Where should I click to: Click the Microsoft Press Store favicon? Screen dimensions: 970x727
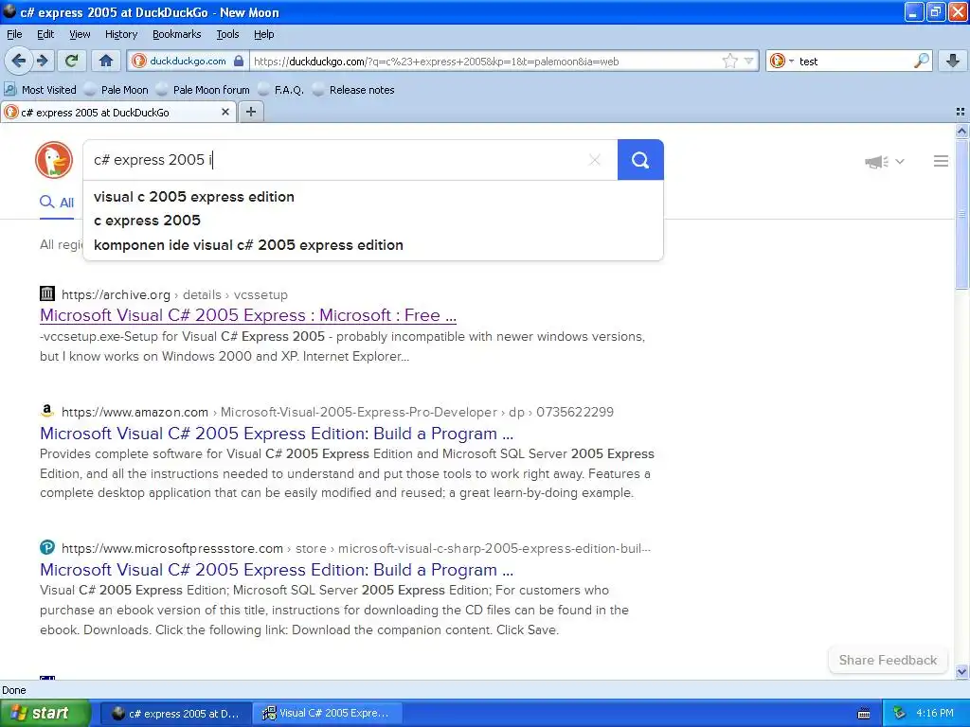(x=47, y=547)
